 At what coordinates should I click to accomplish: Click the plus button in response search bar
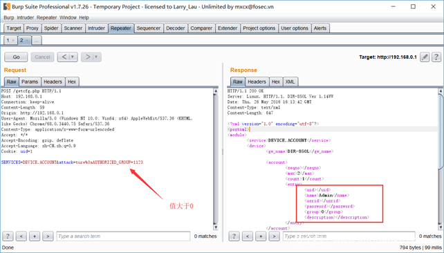coord(261,236)
